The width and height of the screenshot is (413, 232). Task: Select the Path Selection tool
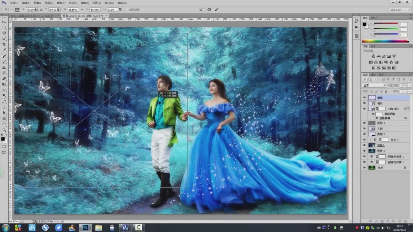(4, 113)
